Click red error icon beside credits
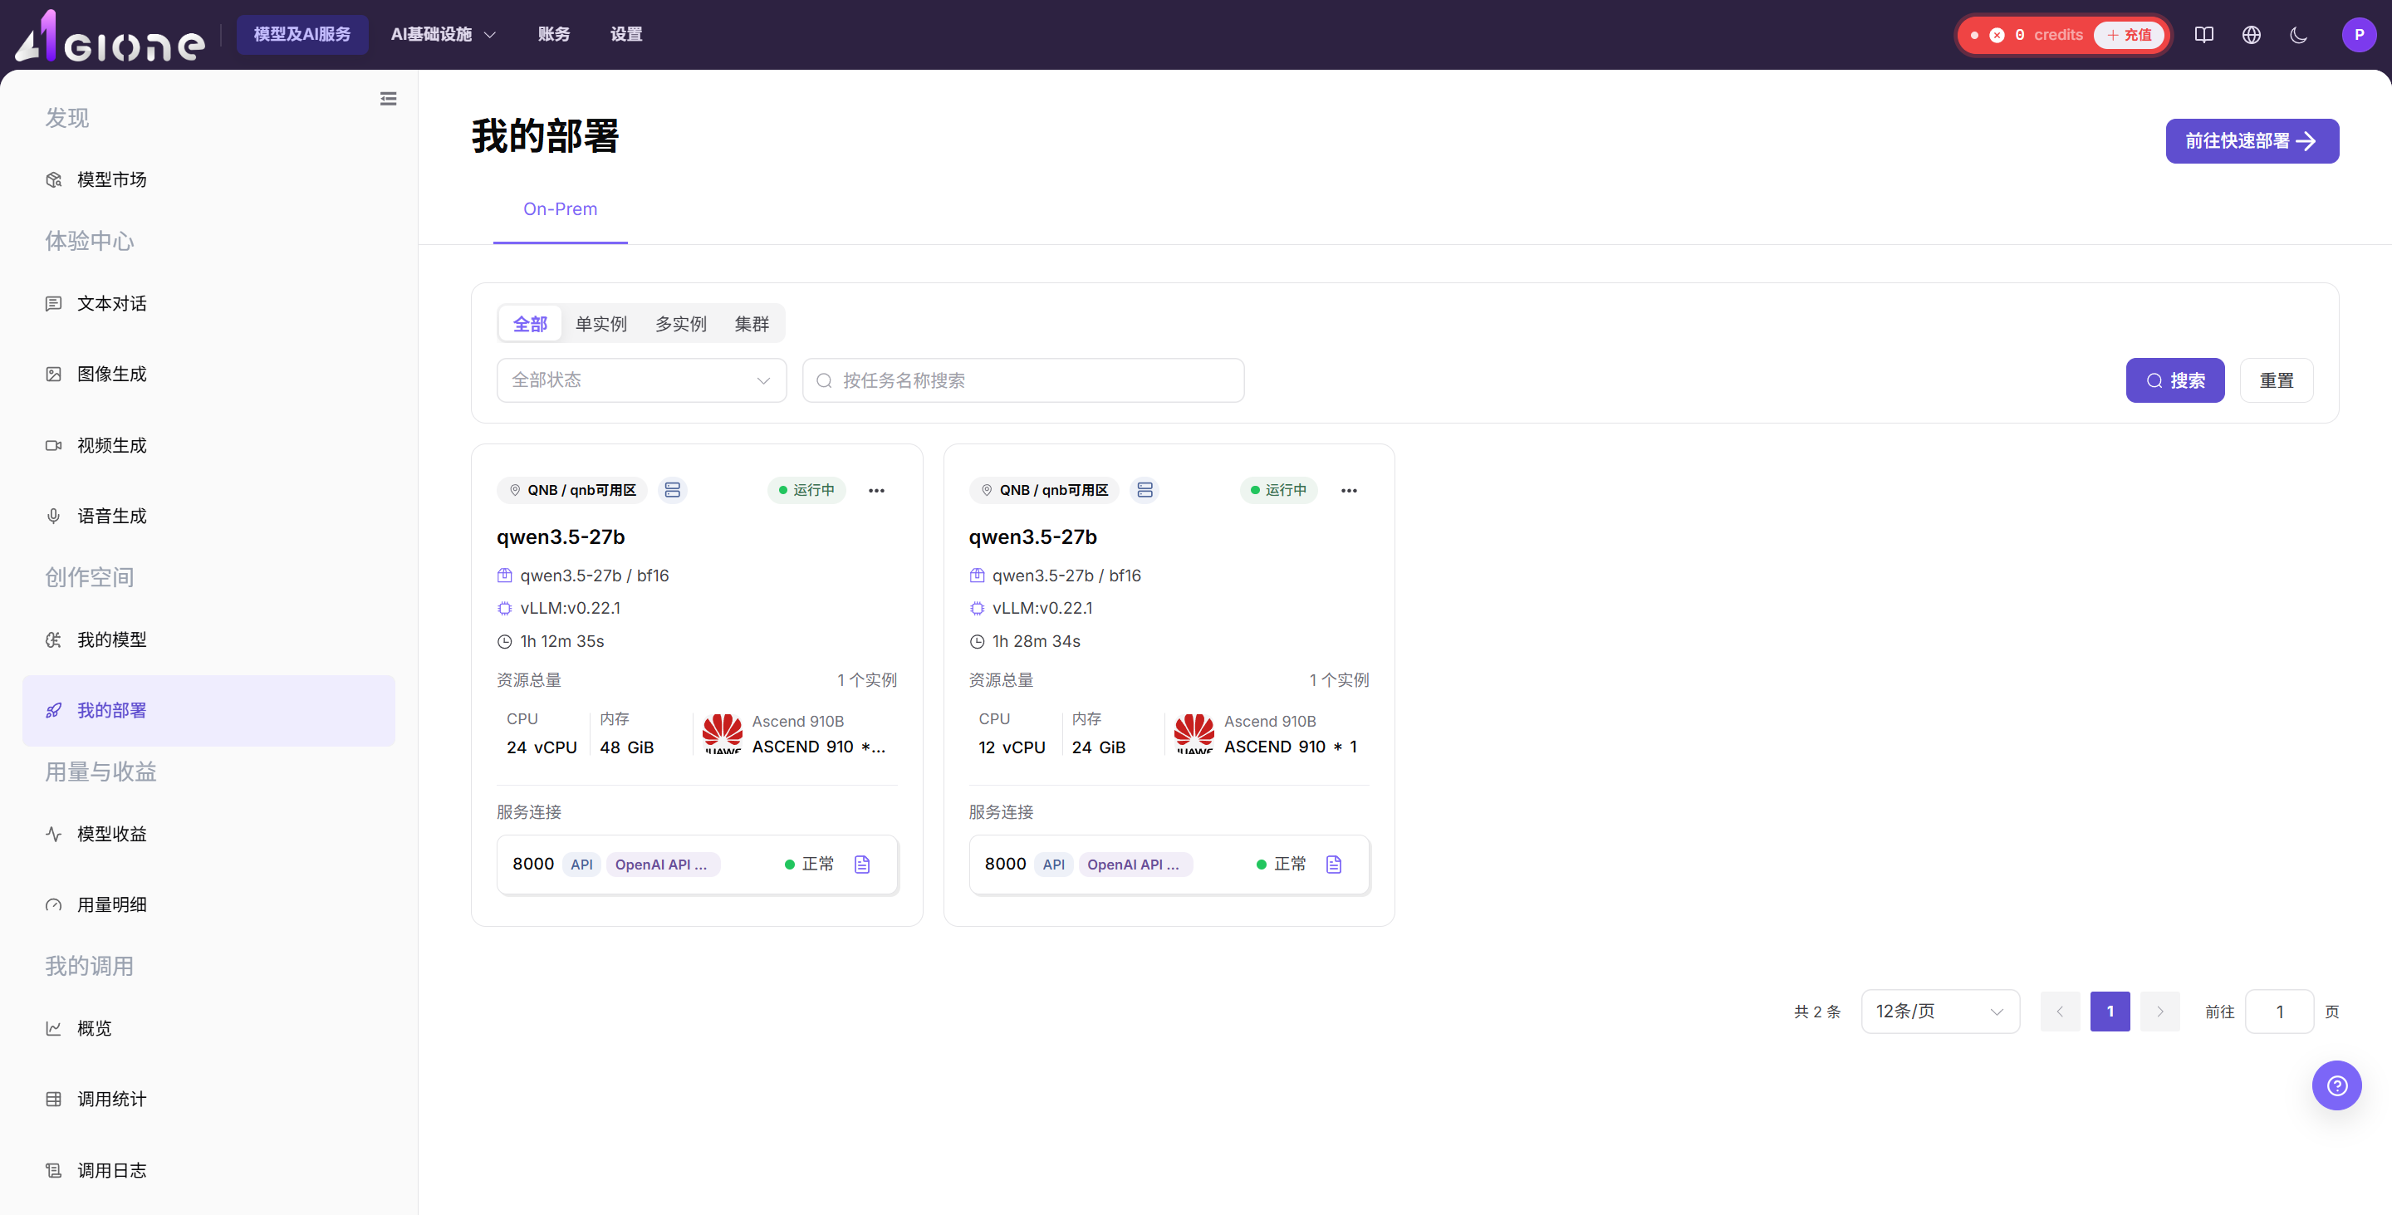Screen dimensions: 2392x1215 1997,35
